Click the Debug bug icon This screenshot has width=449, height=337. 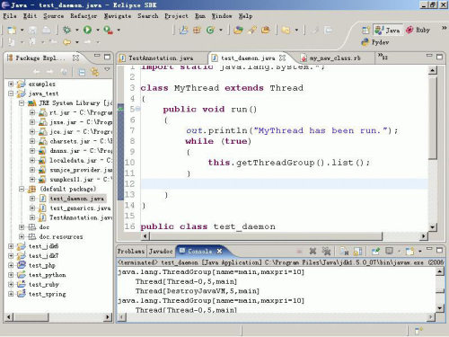[66, 30]
